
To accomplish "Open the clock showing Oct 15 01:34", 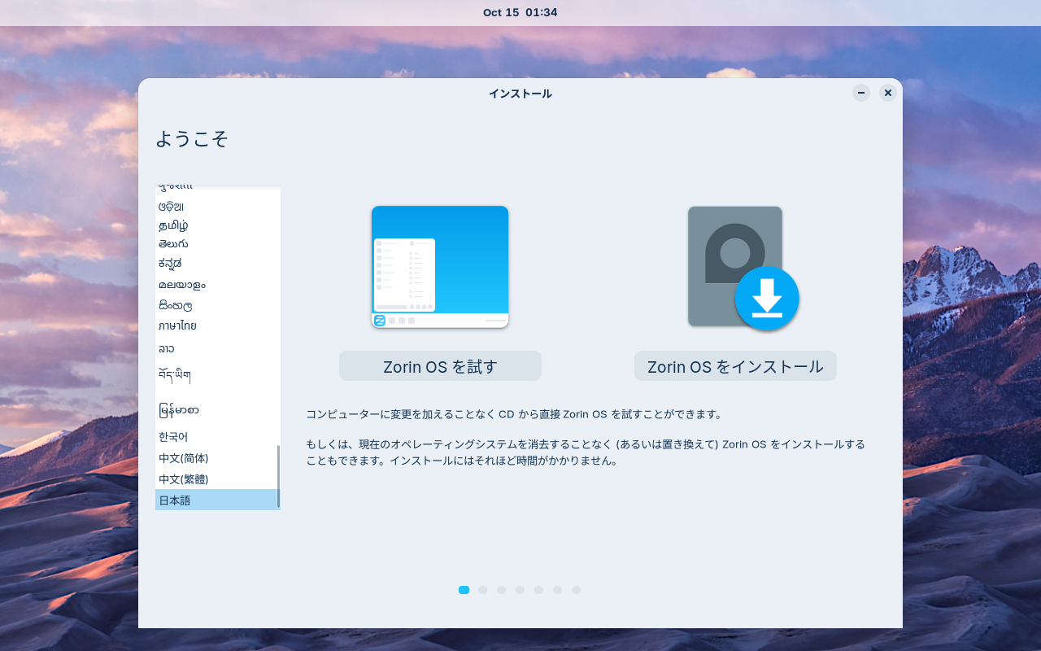I will coord(520,12).
